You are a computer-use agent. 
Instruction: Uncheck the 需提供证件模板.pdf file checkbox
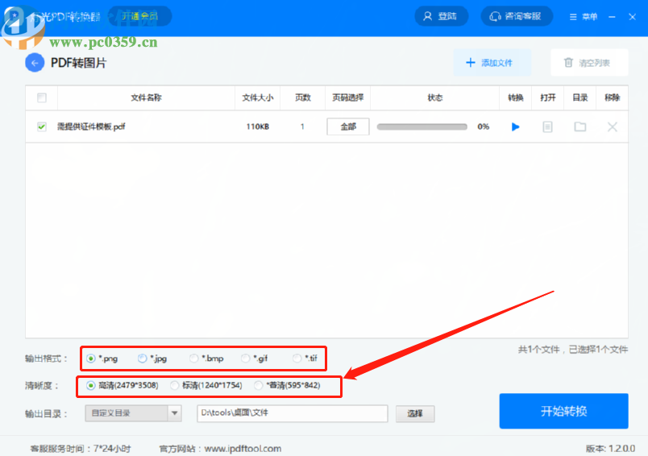pyautogui.click(x=42, y=126)
